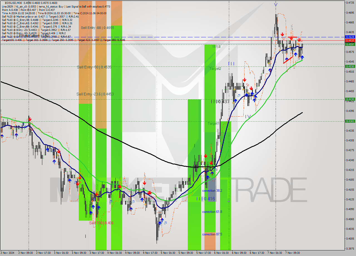
Task: Click the 0.4665 price axis label
Action: (x=350, y=22)
